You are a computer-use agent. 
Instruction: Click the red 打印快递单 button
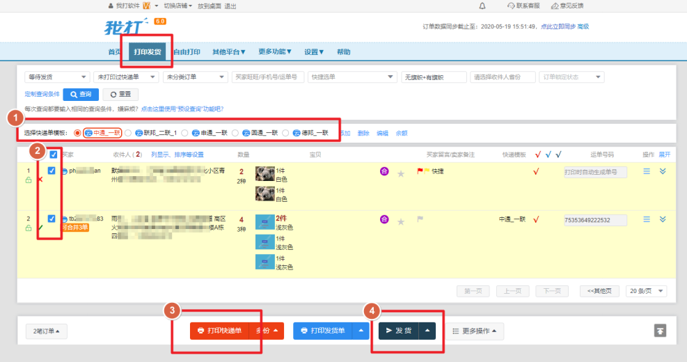pos(219,331)
